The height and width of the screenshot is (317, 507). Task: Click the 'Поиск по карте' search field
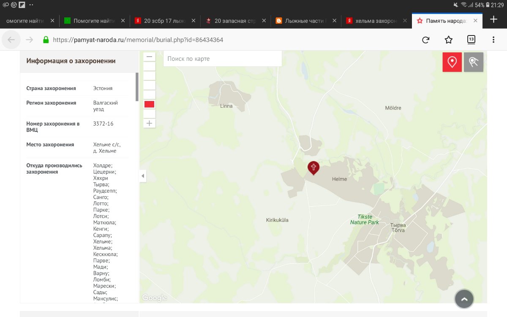(222, 59)
